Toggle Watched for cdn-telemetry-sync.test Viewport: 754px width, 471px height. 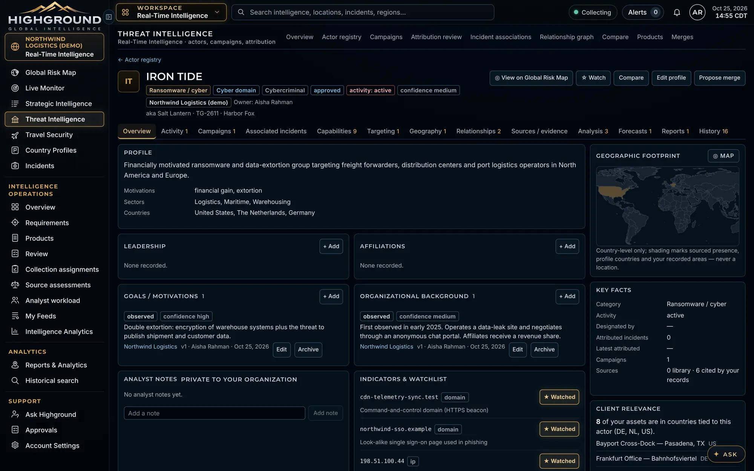pos(559,397)
